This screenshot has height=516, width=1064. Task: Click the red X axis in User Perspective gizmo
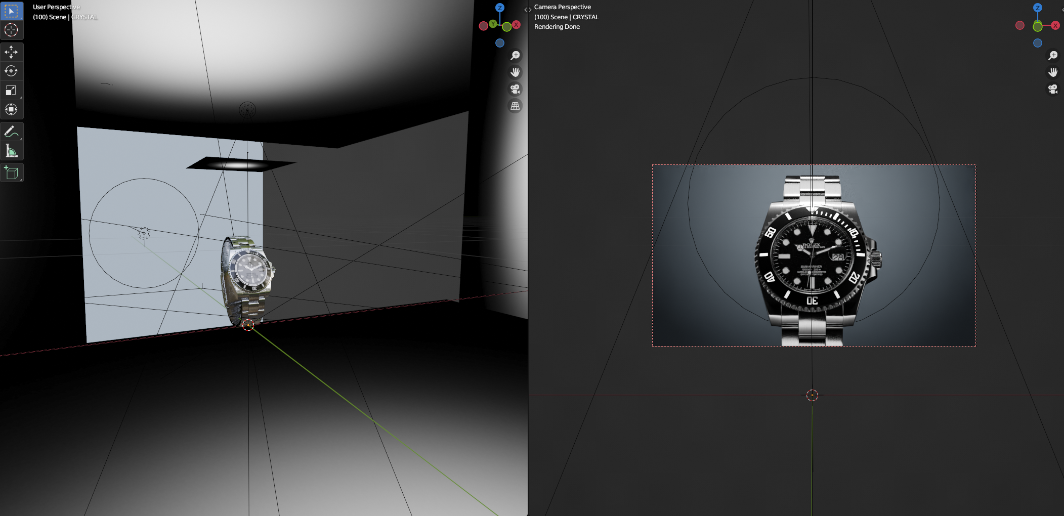tap(516, 24)
